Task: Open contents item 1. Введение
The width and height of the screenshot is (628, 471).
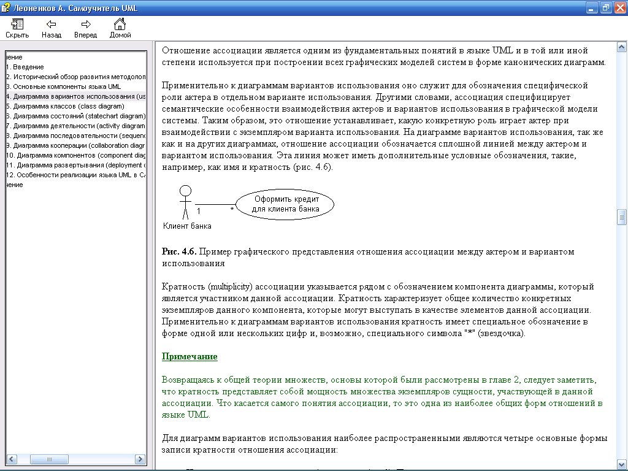Action: 25,67
